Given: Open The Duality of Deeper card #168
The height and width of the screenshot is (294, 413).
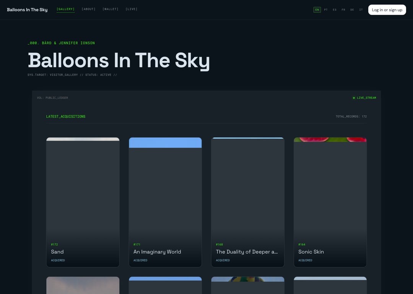Looking at the screenshot, I should (x=247, y=202).
